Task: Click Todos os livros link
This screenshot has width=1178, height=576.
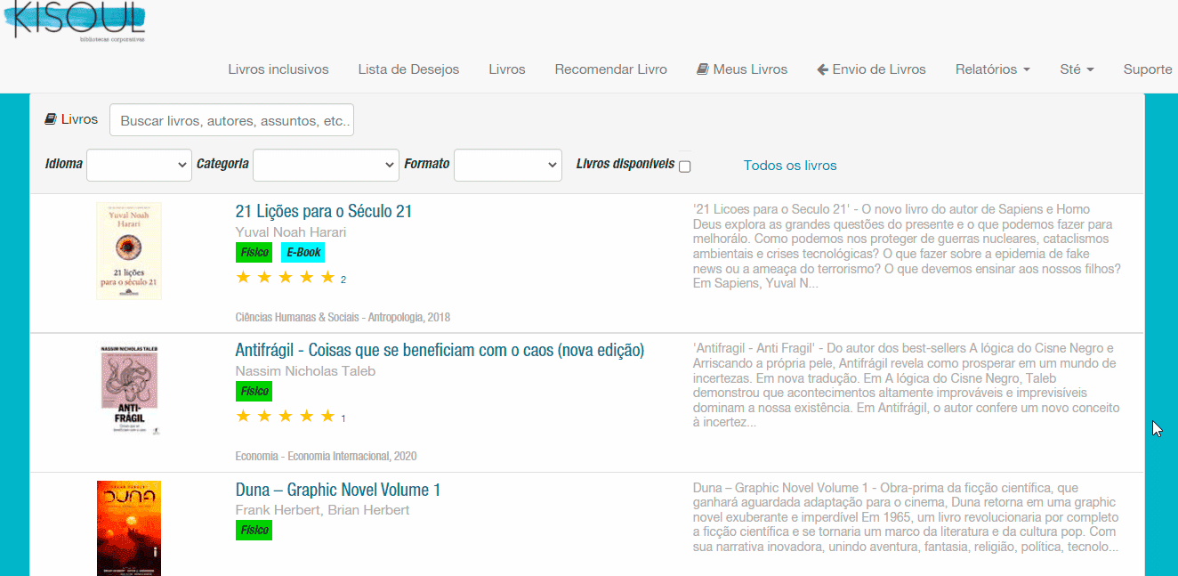Action: 790,166
